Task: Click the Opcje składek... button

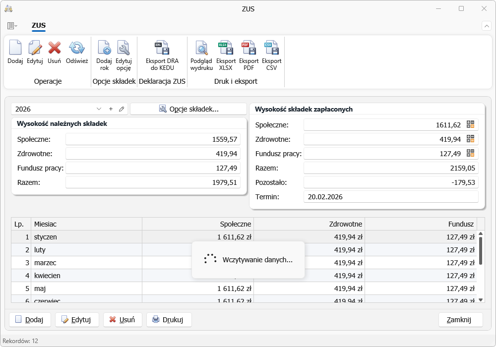Action: coord(188,109)
